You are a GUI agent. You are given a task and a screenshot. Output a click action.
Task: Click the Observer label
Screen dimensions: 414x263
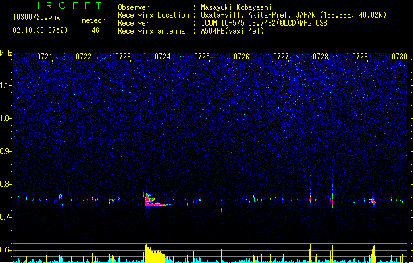[x=134, y=7]
